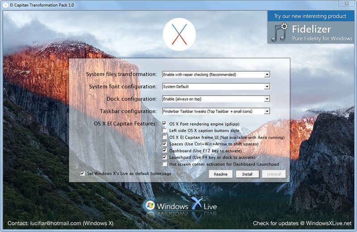Uncheck Dashboard F12 key checkbox
The width and height of the screenshot is (357, 232).
(x=164, y=150)
